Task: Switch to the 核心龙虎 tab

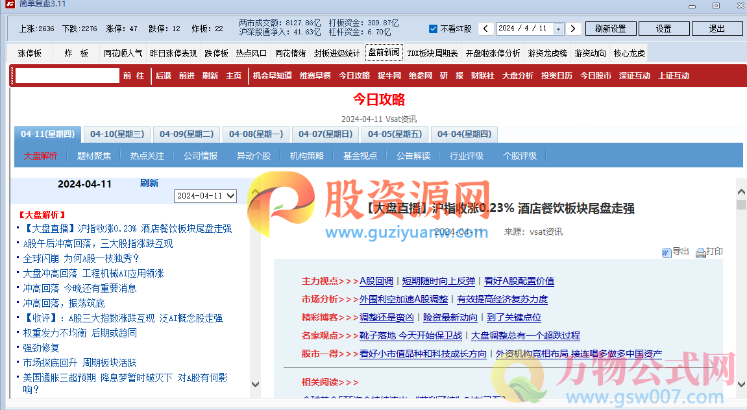Action: 629,53
